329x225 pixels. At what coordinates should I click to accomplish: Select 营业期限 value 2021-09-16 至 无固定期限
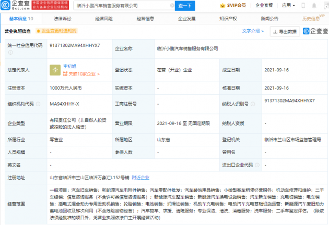tap(183, 123)
